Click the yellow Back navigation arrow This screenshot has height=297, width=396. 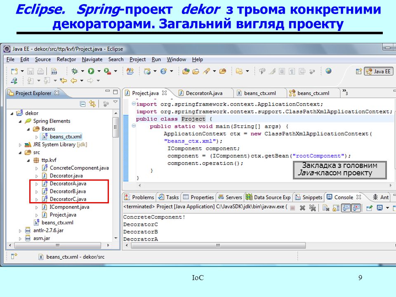tap(74, 81)
